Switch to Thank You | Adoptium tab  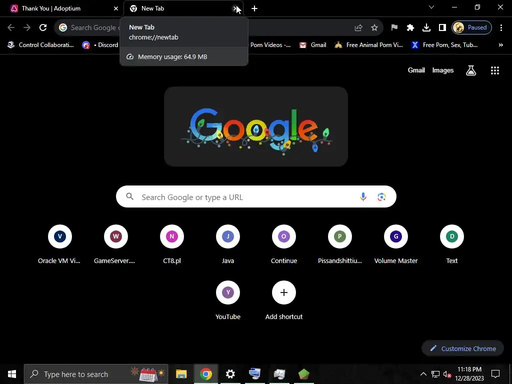point(62,8)
